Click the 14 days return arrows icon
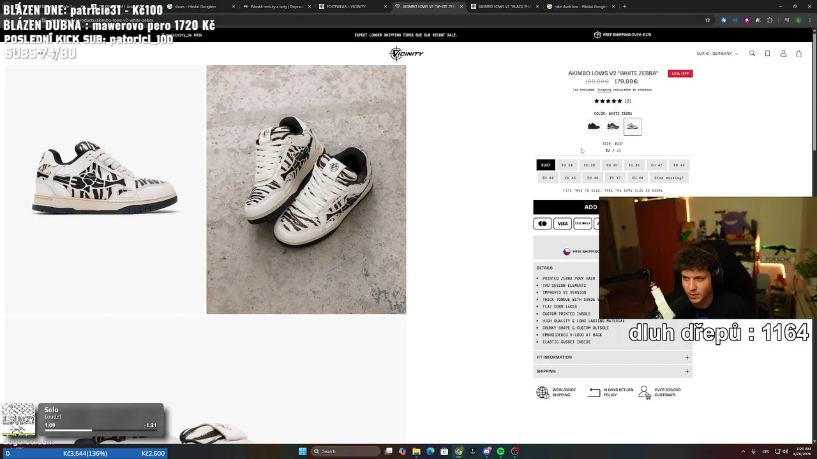Viewport: 817px width, 459px height. click(x=594, y=393)
